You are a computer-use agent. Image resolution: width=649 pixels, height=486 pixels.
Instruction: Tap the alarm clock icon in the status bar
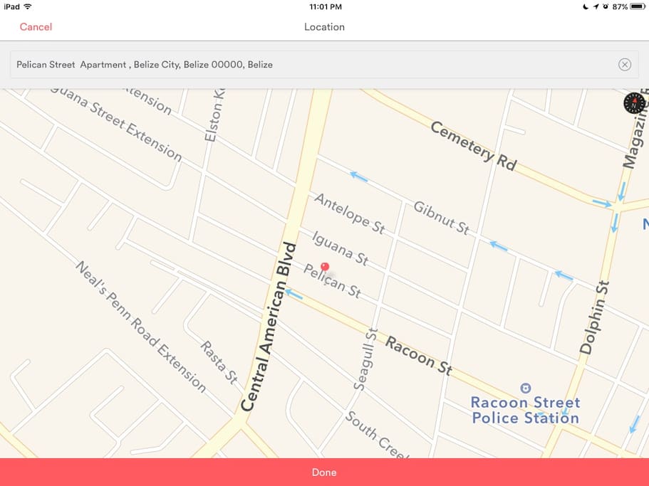point(606,6)
